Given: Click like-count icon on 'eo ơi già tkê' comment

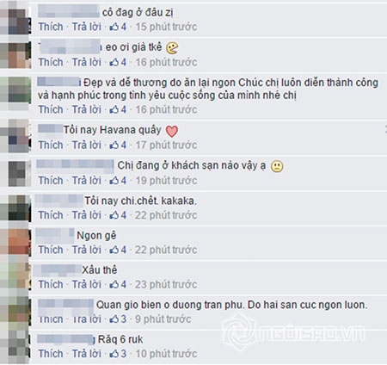Looking at the screenshot, I should pos(114,62).
